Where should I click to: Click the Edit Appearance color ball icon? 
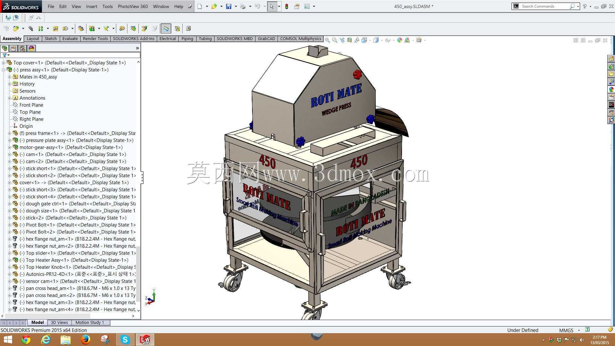click(400, 40)
